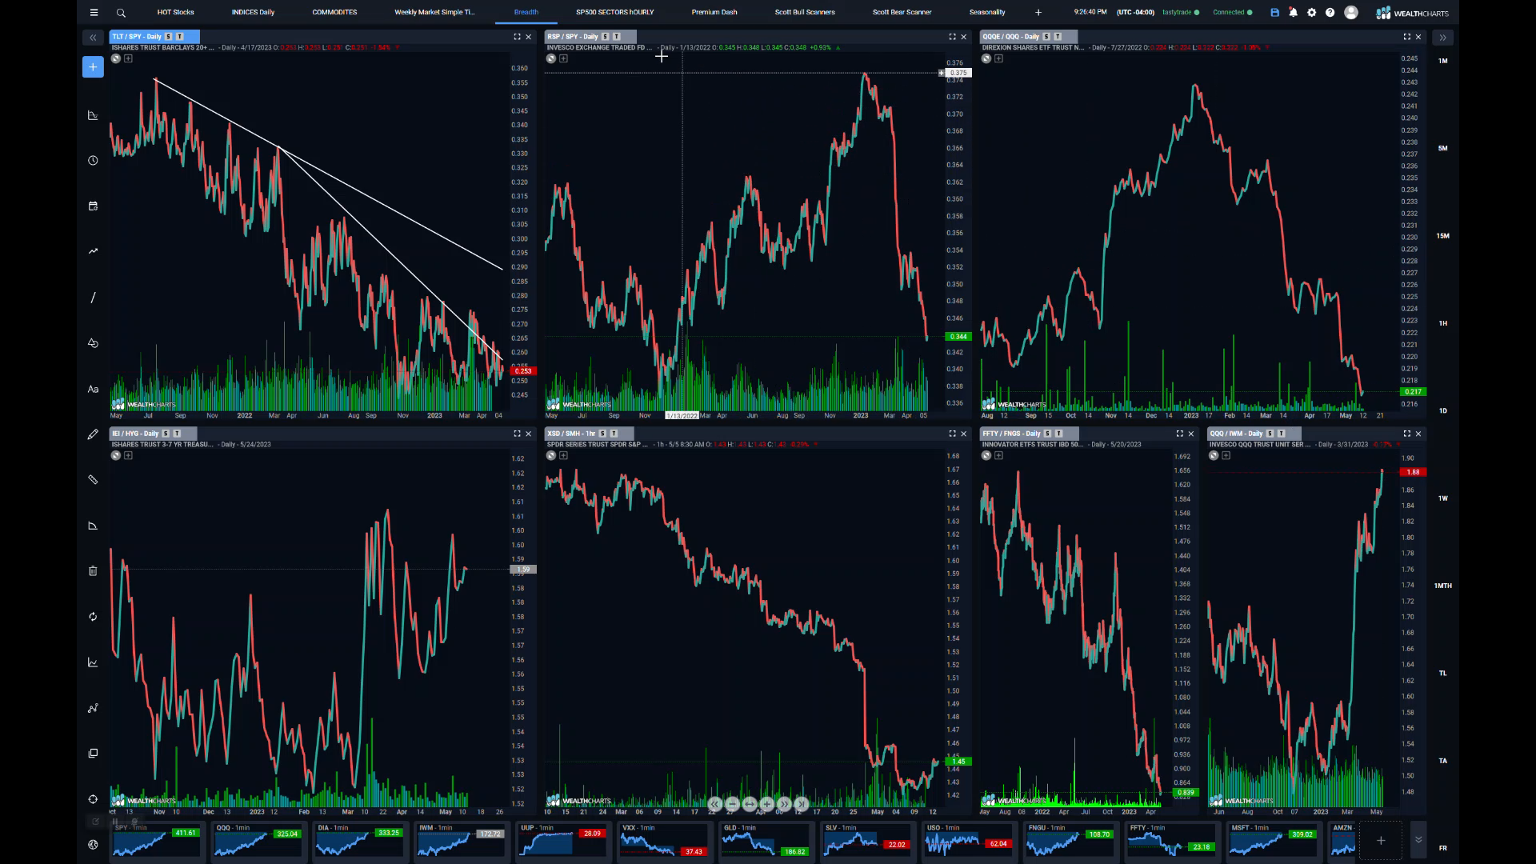
Task: Expand the plus box under QQQE / QQQ title
Action: point(998,58)
